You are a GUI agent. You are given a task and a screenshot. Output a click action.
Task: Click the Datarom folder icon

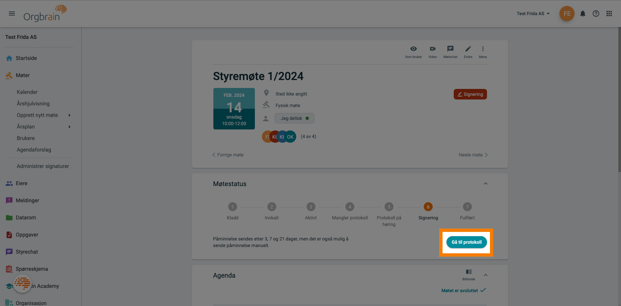[9, 218]
